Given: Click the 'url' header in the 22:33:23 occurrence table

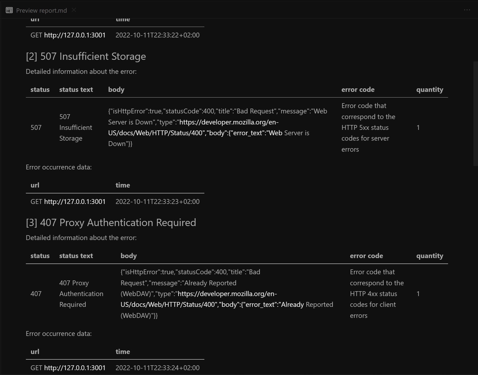Looking at the screenshot, I should pos(35,185).
